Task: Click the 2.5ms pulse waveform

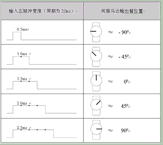Action: point(42,134)
